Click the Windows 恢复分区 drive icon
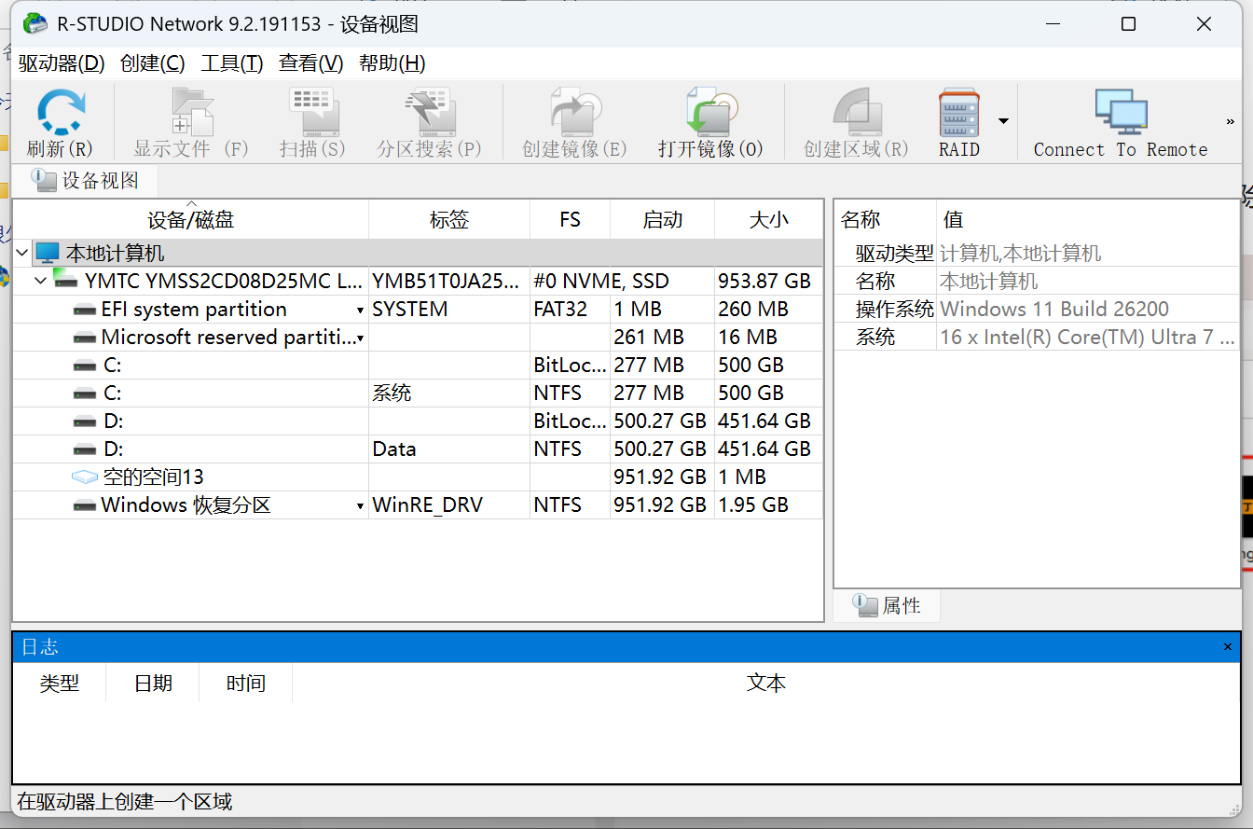This screenshot has width=1253, height=829. click(x=85, y=505)
